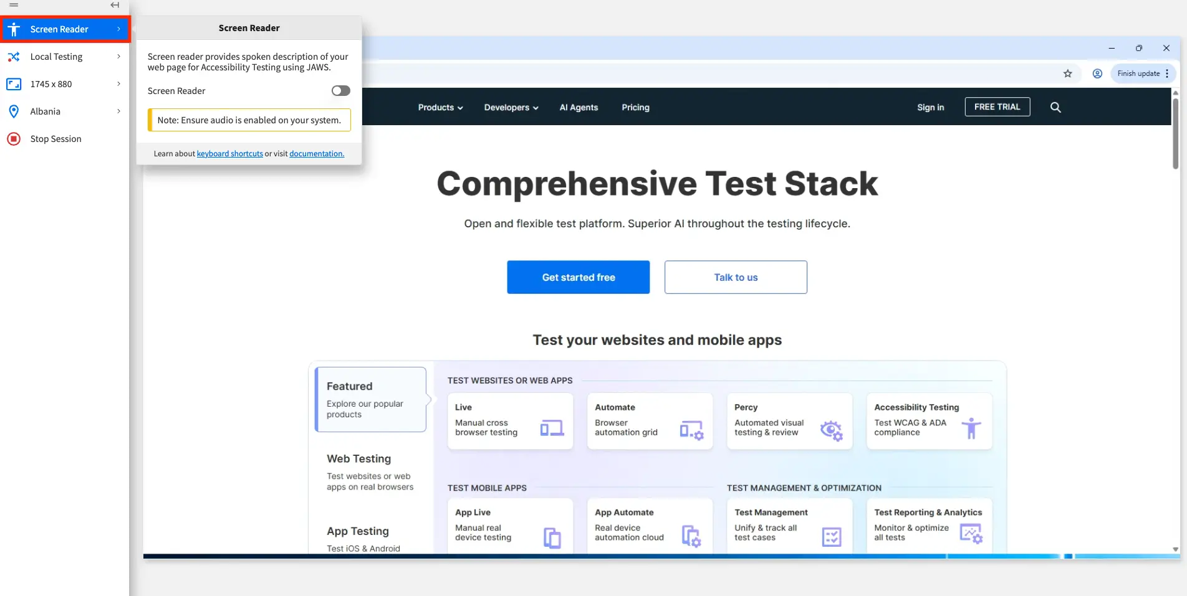Open the browser profile account icon
This screenshot has height=596, width=1187.
(1097, 73)
